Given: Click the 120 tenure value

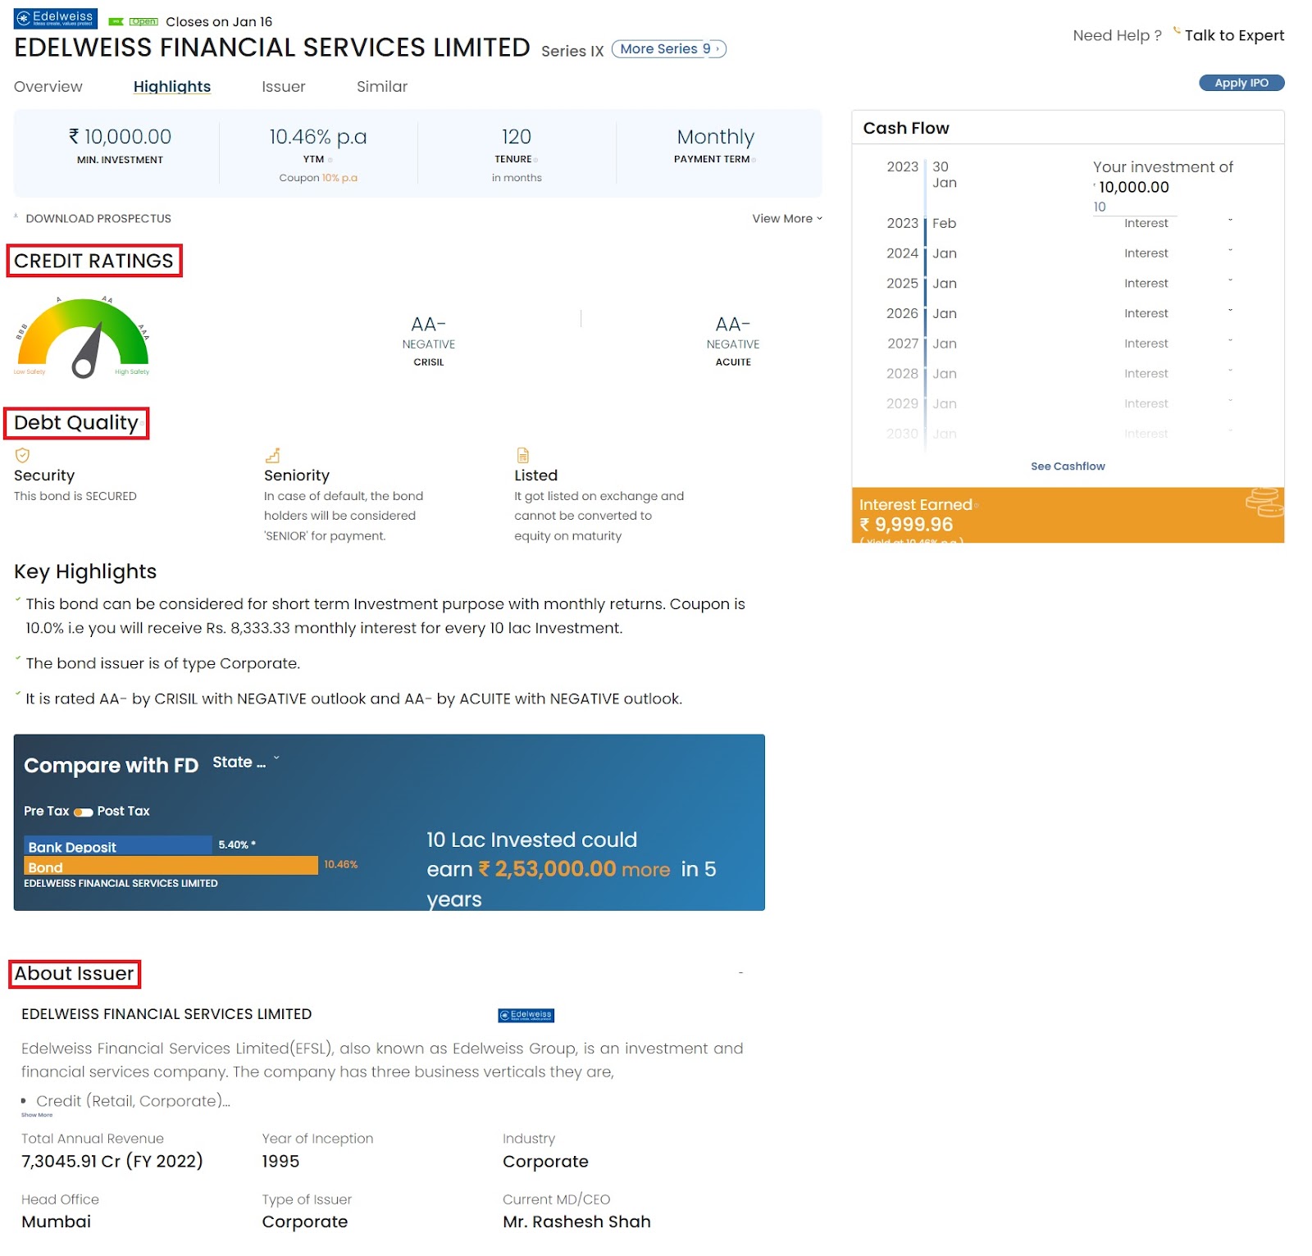Looking at the screenshot, I should (517, 137).
